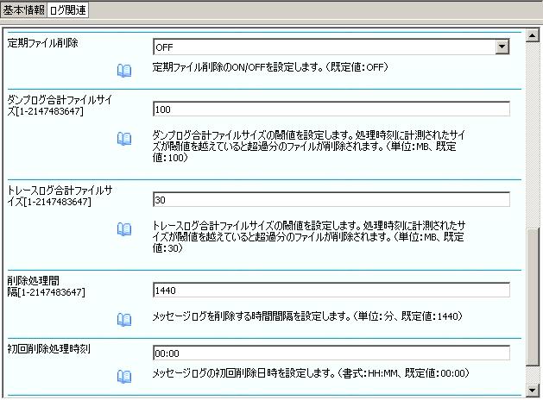The width and height of the screenshot is (543, 400).
Task: Click the ダンプログ合計ファイルサイズ[1-2147483647] label
Action: tap(60, 105)
